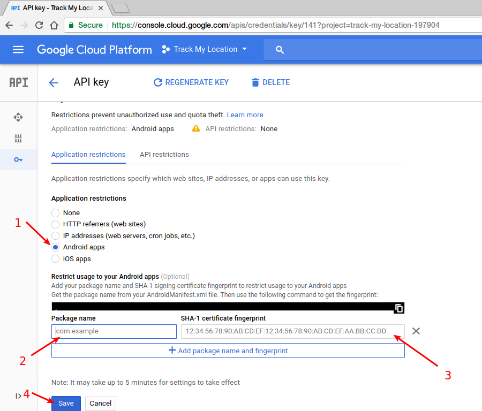Click the DELETE key button

[270, 82]
